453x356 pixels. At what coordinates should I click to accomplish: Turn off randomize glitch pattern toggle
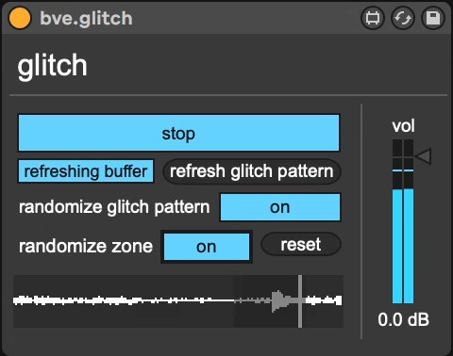click(280, 207)
